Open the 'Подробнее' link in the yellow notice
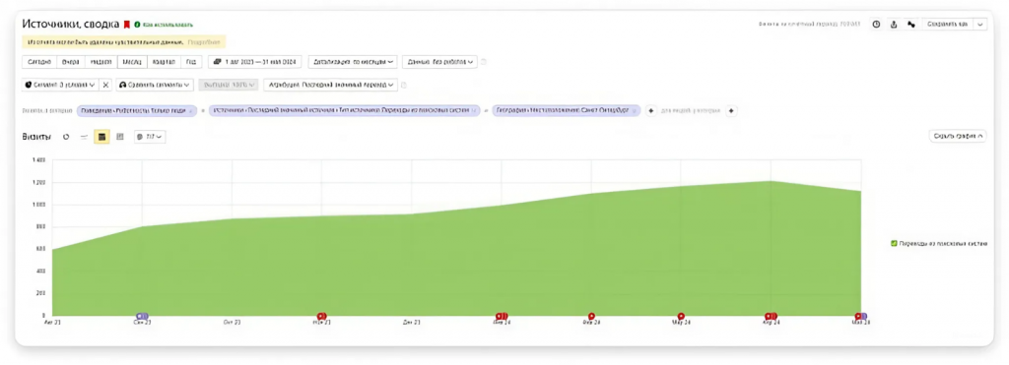Viewport: 1009px width, 365px height. click(203, 41)
